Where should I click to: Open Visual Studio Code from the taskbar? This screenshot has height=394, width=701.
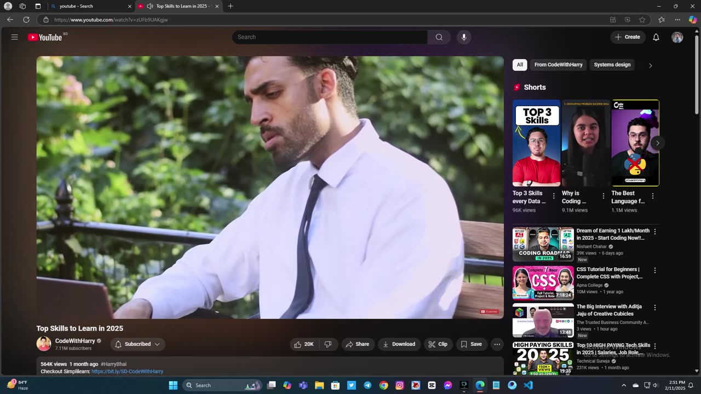click(528, 385)
